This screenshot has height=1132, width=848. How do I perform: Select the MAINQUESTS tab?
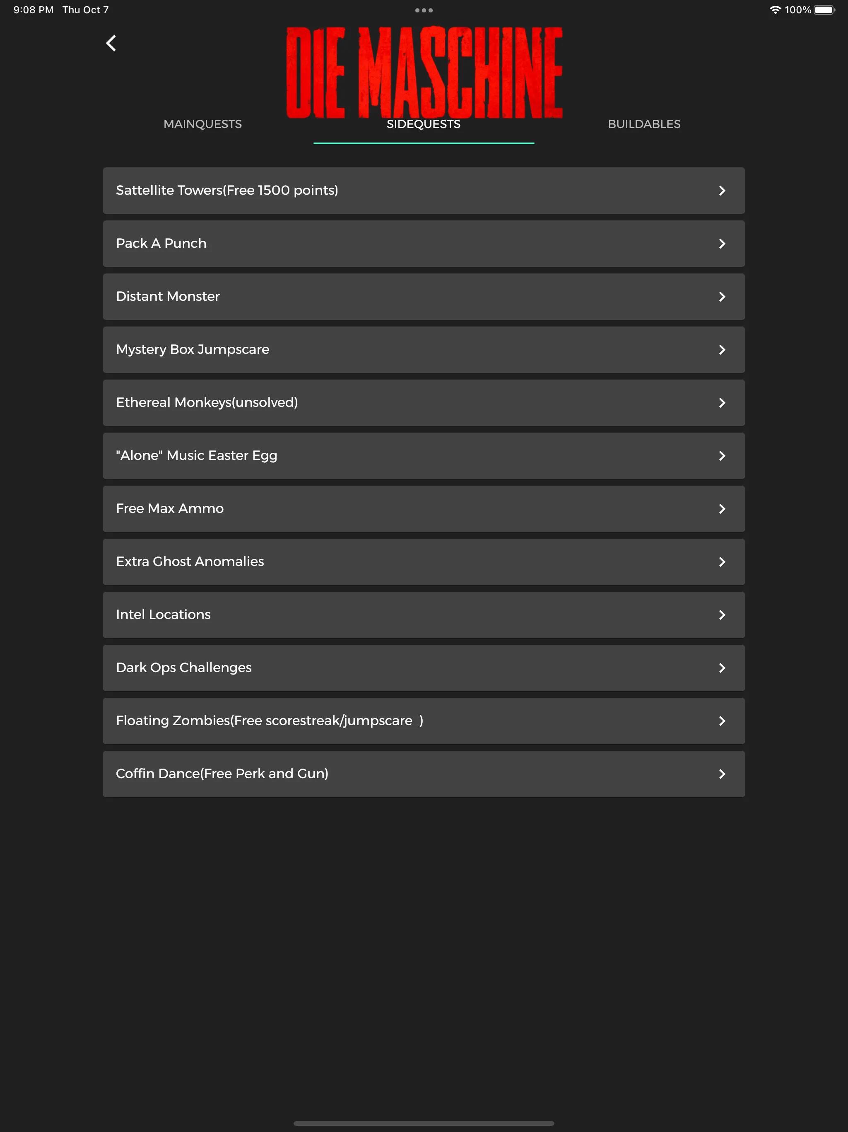[x=202, y=124]
